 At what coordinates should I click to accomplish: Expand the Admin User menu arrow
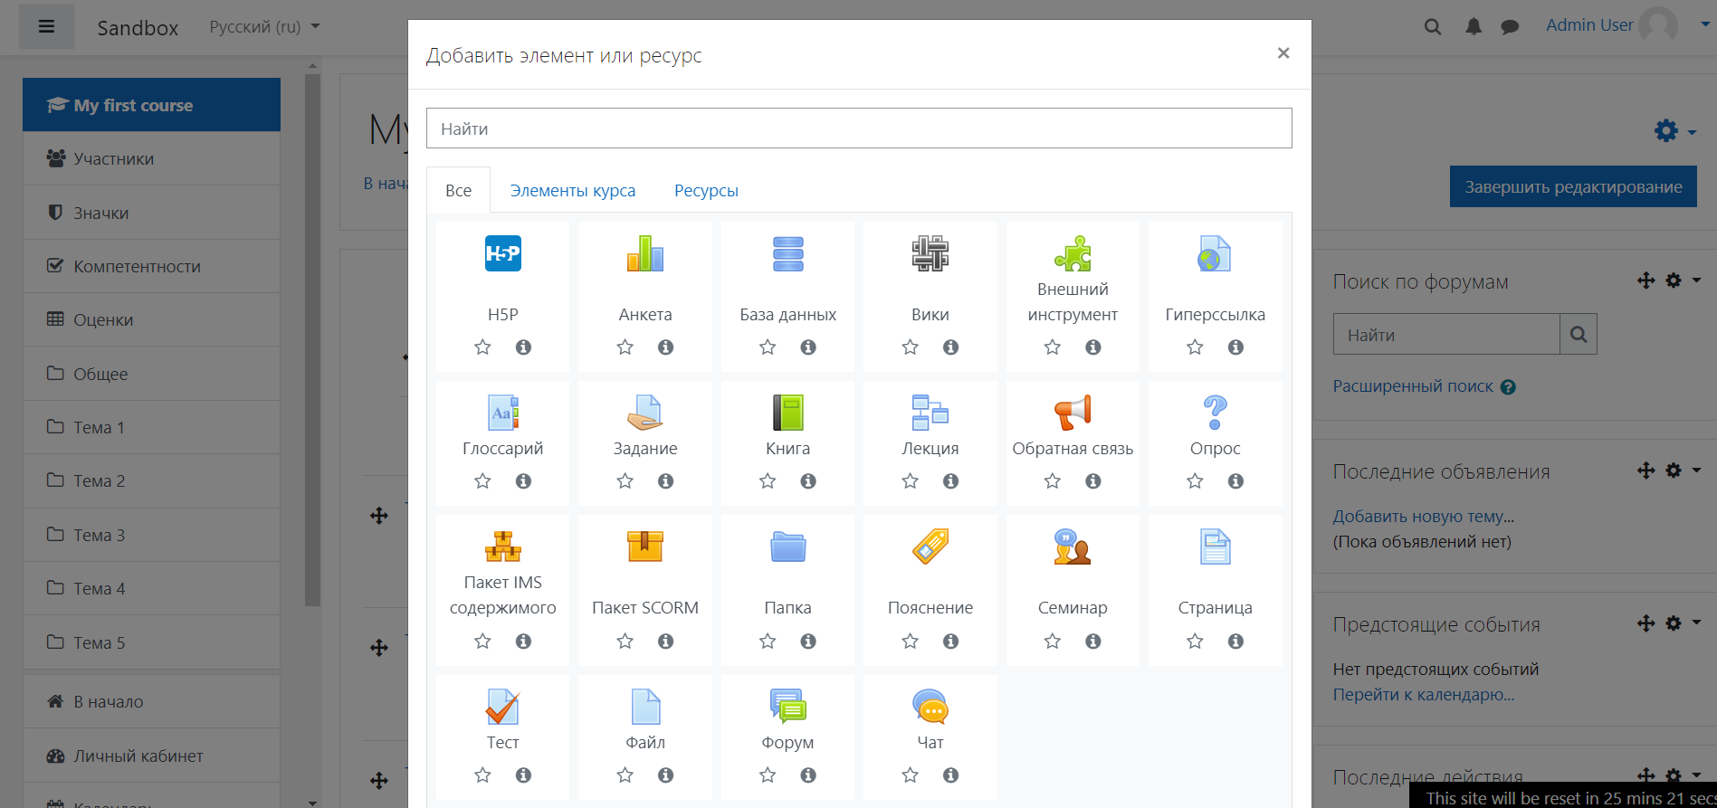(x=1704, y=25)
